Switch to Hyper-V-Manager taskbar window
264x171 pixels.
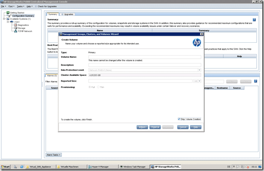point(103,167)
